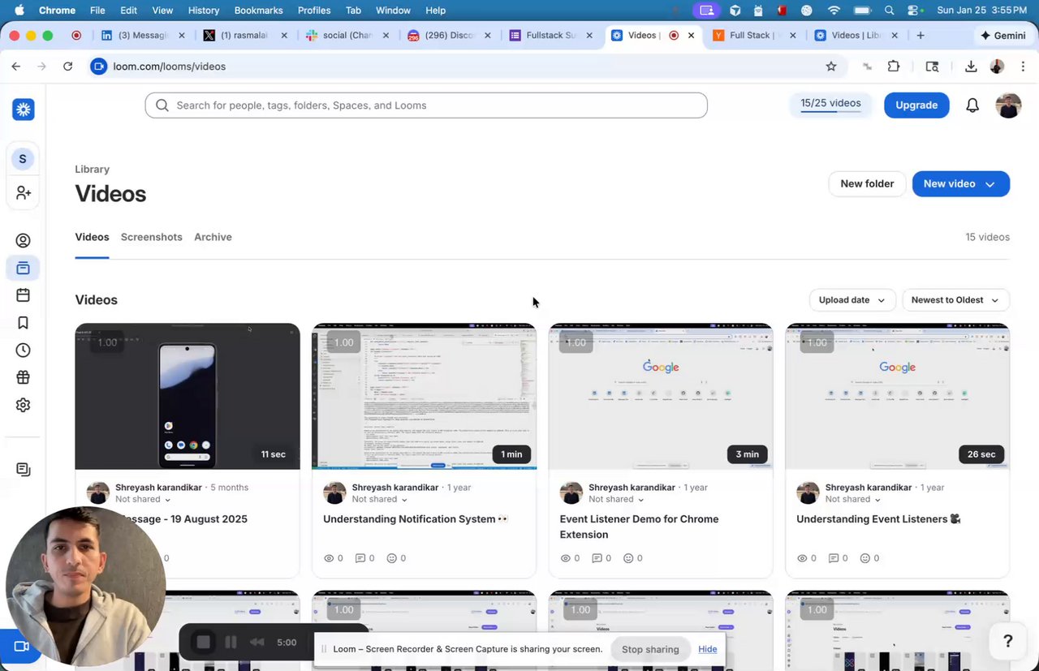Click the rewind recording control

[x=257, y=643]
